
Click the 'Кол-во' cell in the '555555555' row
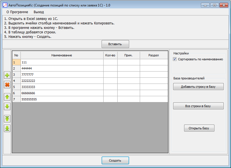(110, 99)
